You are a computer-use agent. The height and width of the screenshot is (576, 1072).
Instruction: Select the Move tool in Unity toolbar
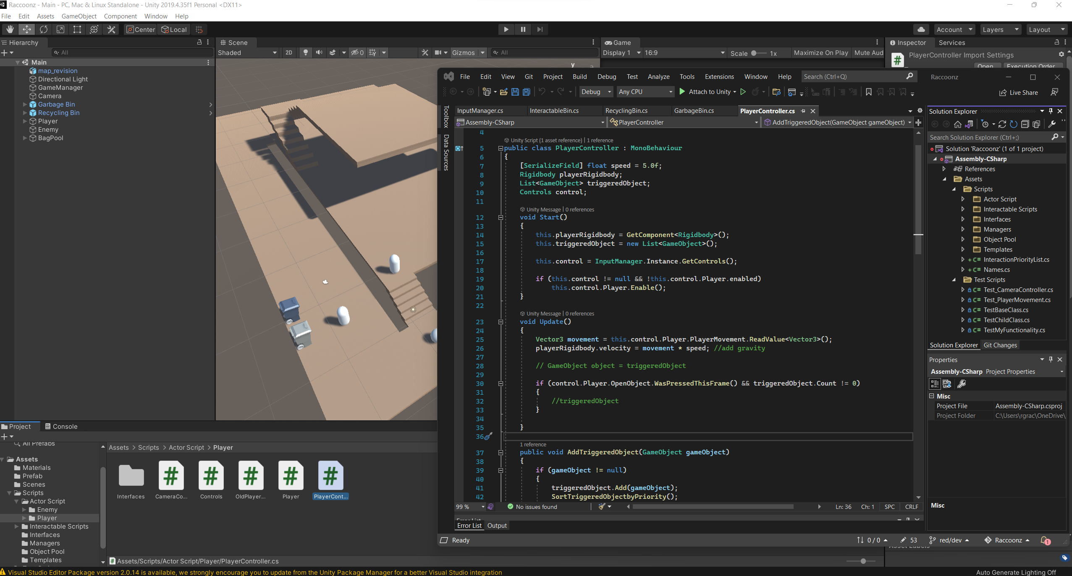(x=26, y=29)
